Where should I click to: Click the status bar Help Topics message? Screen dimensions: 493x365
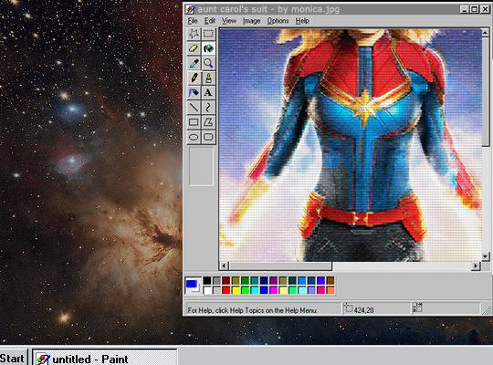pos(252,310)
